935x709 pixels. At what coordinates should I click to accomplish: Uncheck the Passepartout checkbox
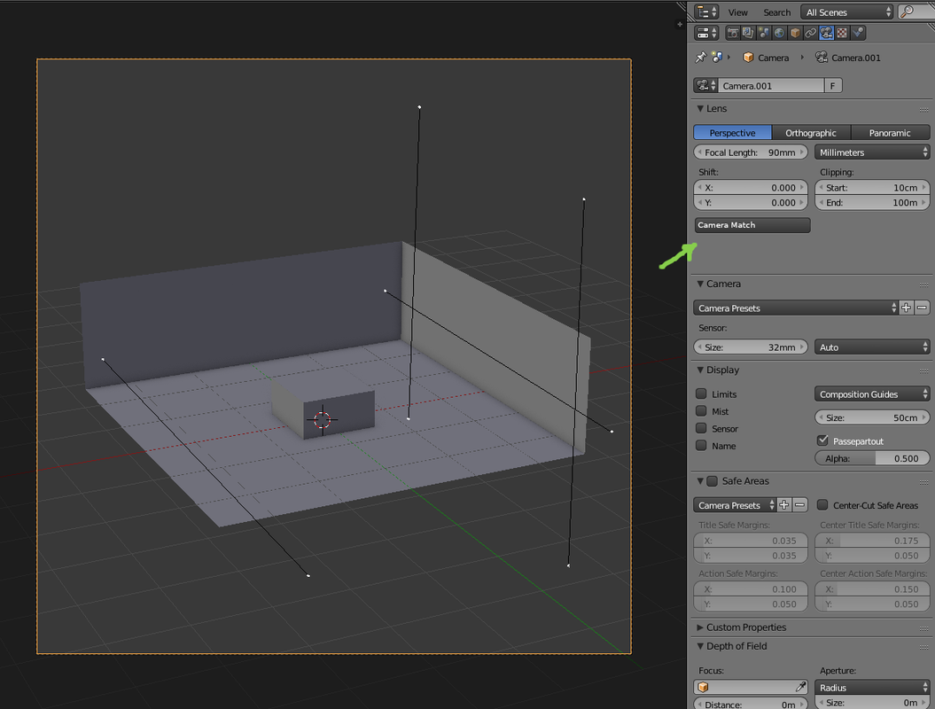coord(822,440)
